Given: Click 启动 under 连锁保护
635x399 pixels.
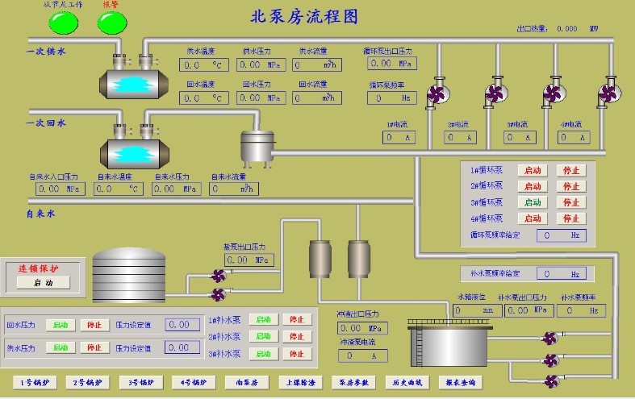Looking at the screenshot, I should tap(44, 282).
